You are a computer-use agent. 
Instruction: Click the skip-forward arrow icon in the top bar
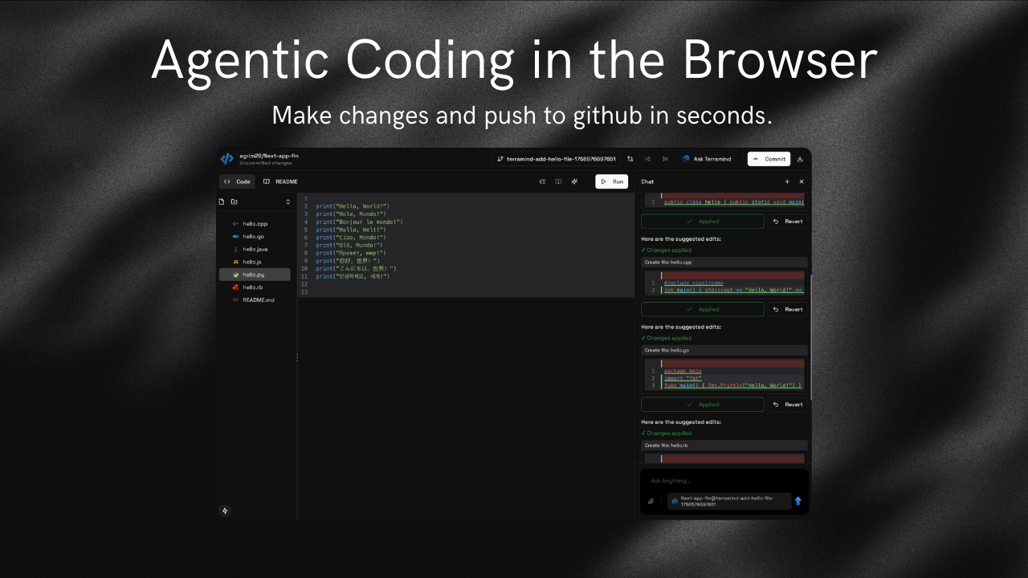pyautogui.click(x=665, y=159)
